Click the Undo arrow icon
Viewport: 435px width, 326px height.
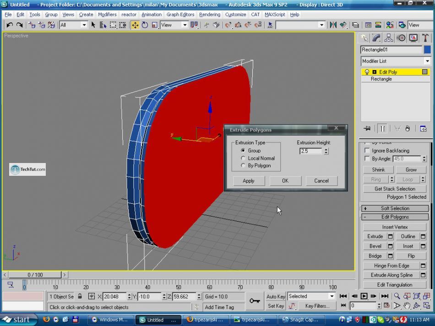[x=10, y=25]
